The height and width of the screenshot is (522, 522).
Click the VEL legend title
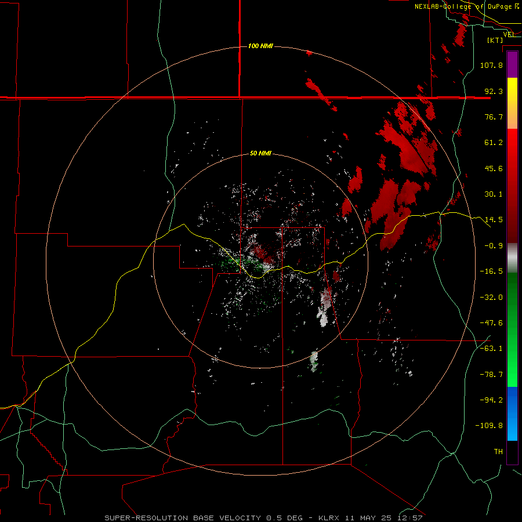click(x=508, y=34)
